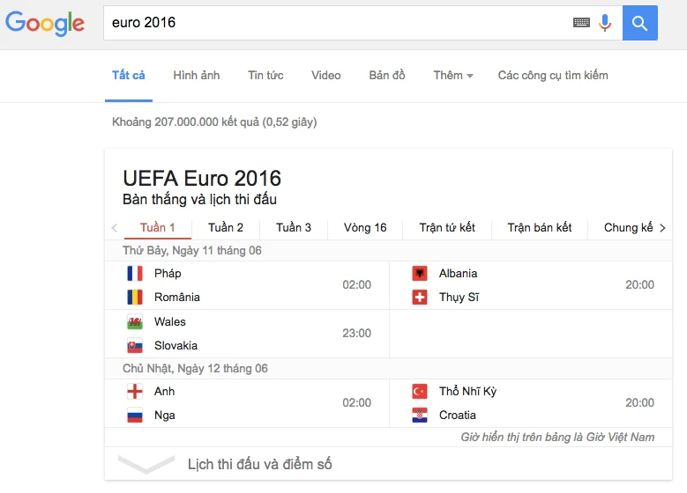Click the Albania flag icon
The image size is (687, 493).
point(420,274)
